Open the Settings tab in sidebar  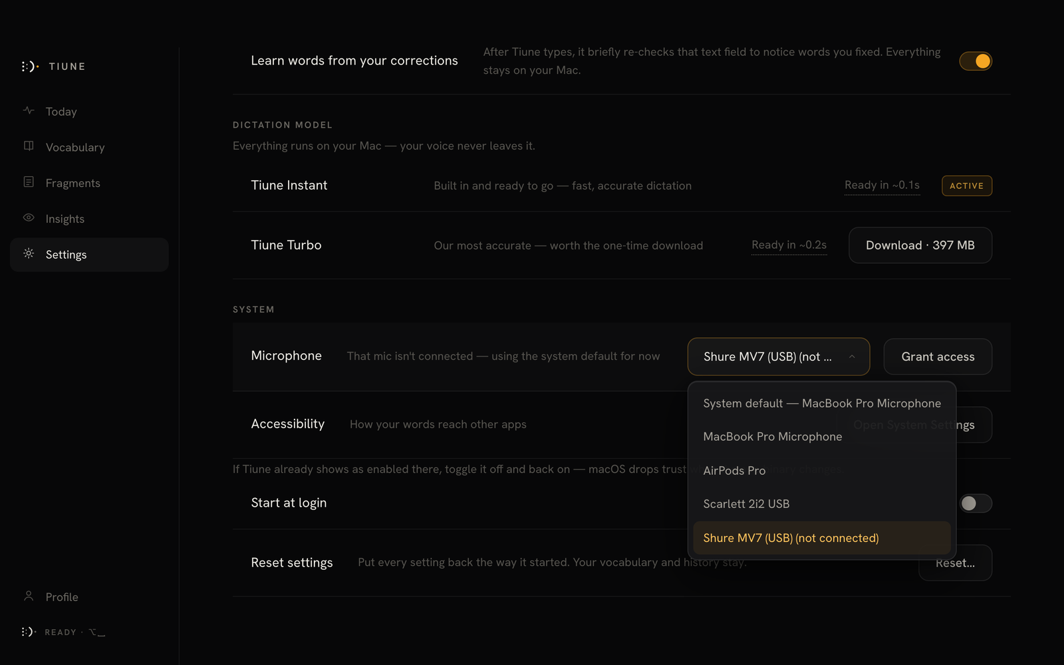tap(89, 255)
